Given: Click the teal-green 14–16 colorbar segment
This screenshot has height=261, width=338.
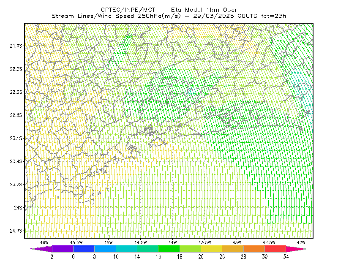Looking at the screenshot, I should 147,249.
